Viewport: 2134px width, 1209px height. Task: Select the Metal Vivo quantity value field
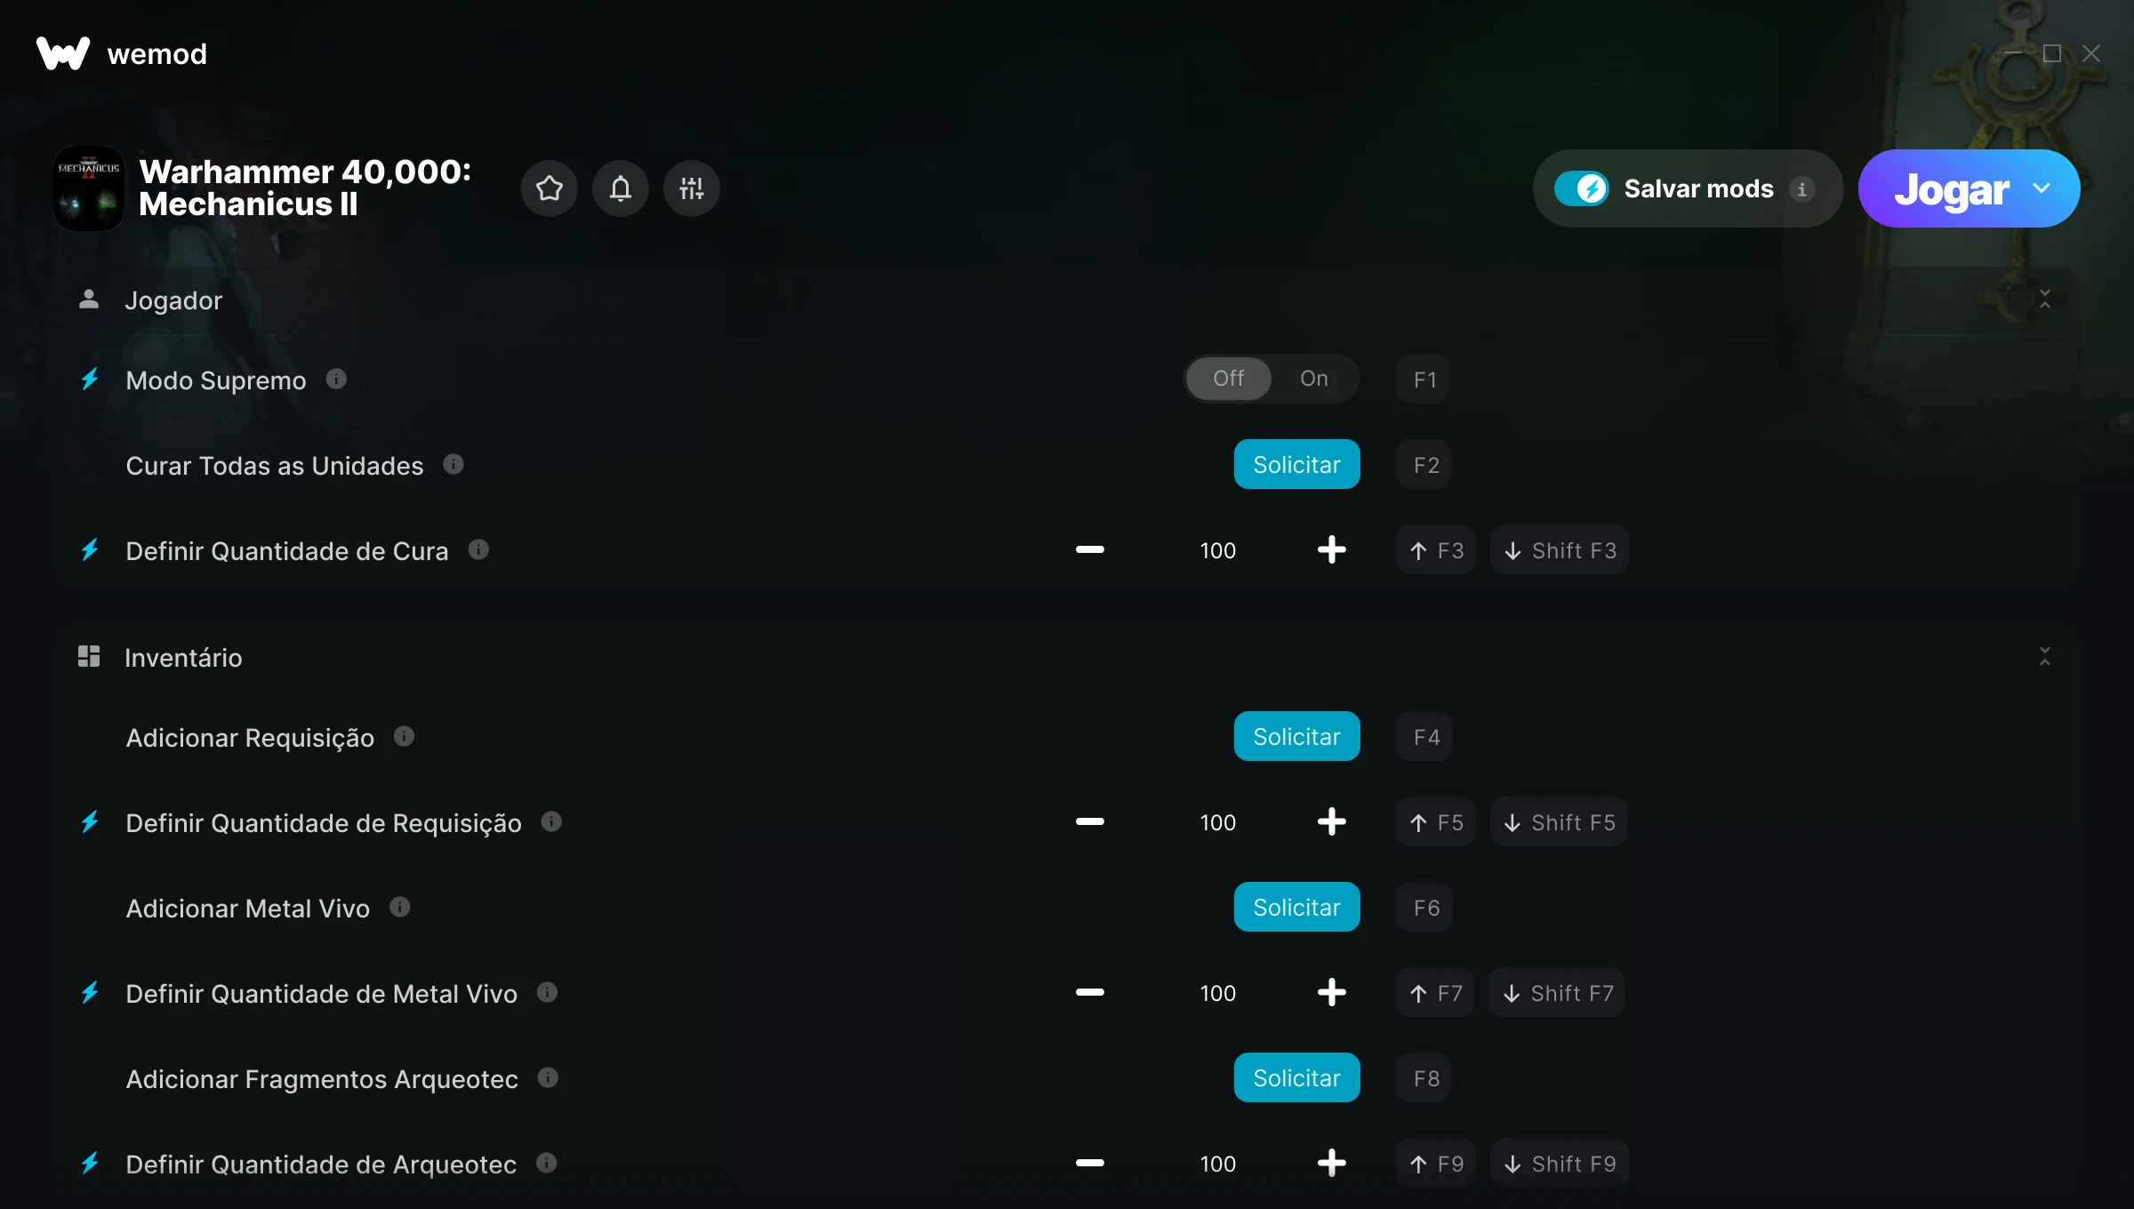pyautogui.click(x=1217, y=992)
